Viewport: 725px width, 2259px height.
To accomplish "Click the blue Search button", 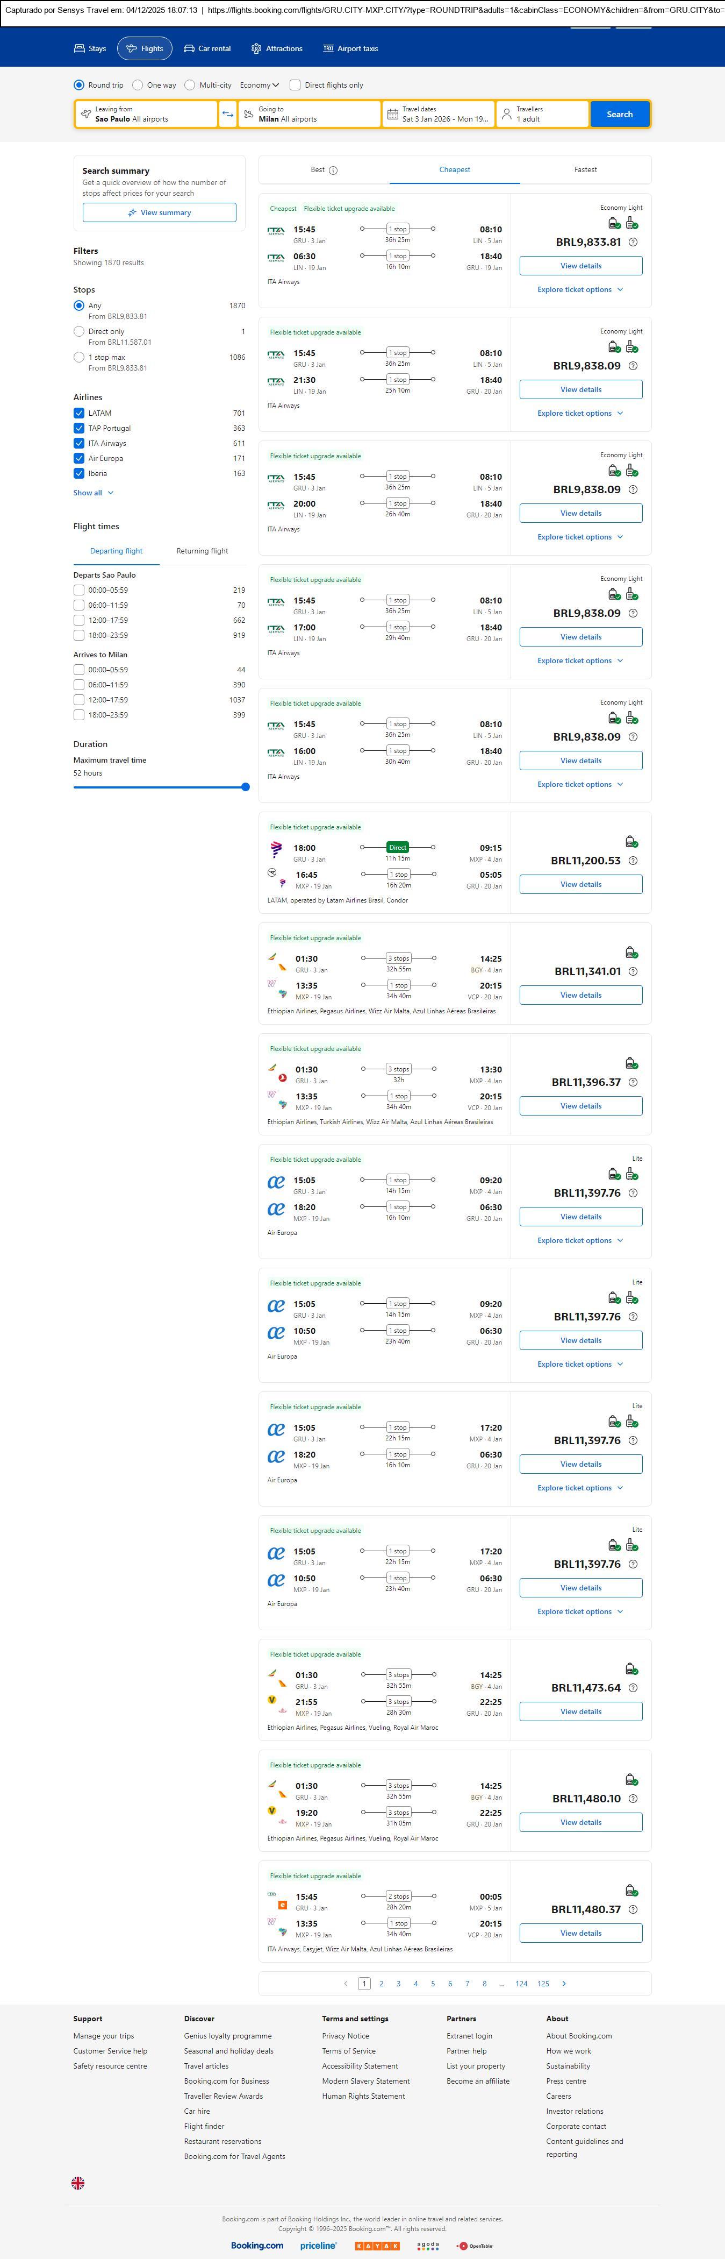I will pos(619,114).
